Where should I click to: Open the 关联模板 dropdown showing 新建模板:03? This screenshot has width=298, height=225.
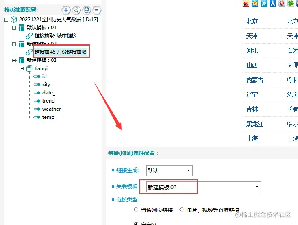pyautogui.click(x=204, y=187)
